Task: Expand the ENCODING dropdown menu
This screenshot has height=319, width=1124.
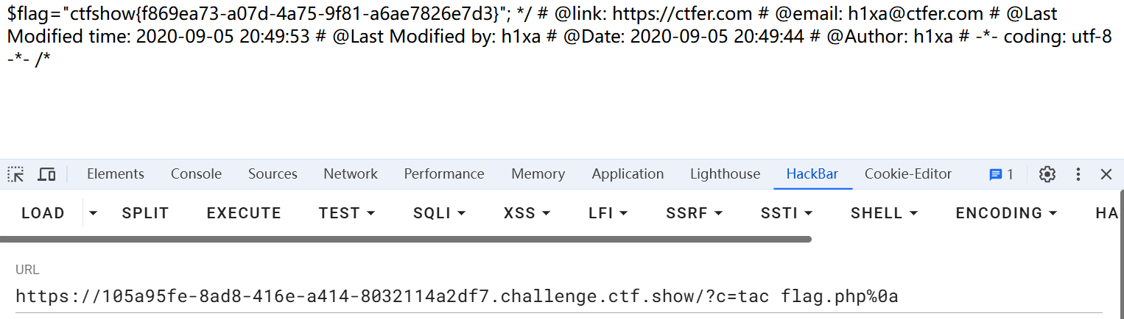Action: (1006, 213)
